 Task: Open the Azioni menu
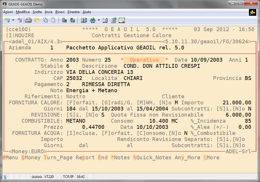click(8, 12)
